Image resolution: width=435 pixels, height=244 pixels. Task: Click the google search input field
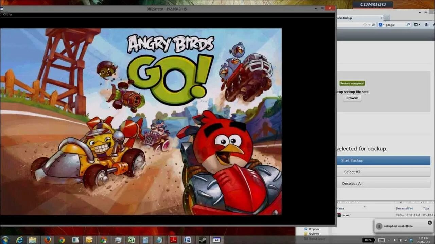coord(395,25)
